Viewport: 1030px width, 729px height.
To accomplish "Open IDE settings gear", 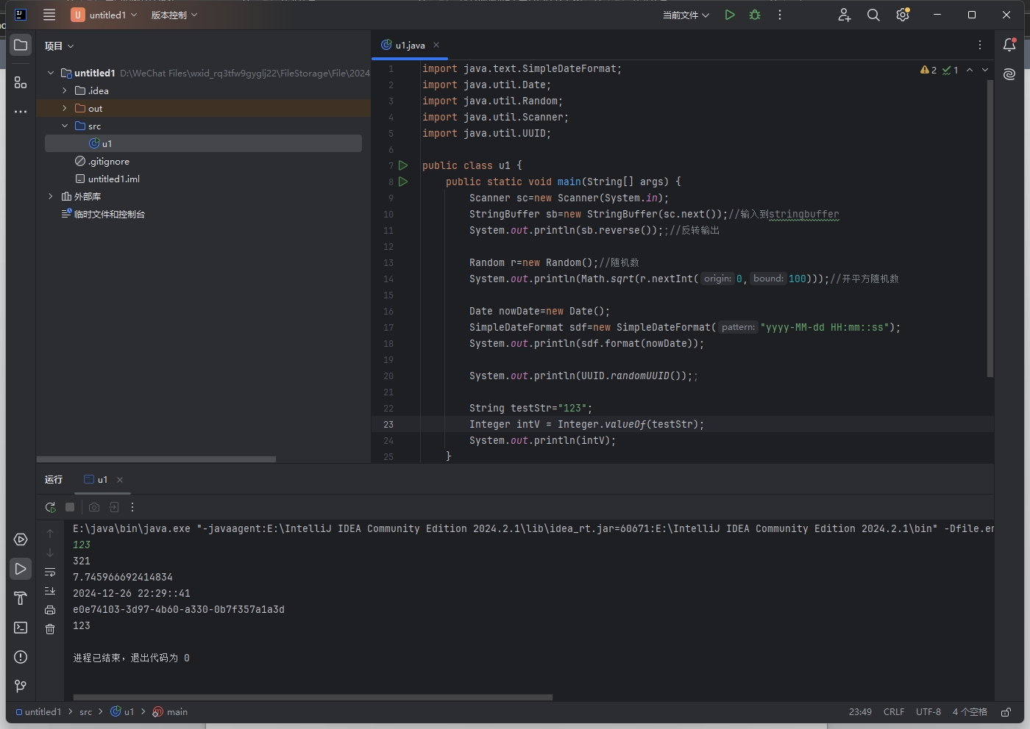I will 903,15.
